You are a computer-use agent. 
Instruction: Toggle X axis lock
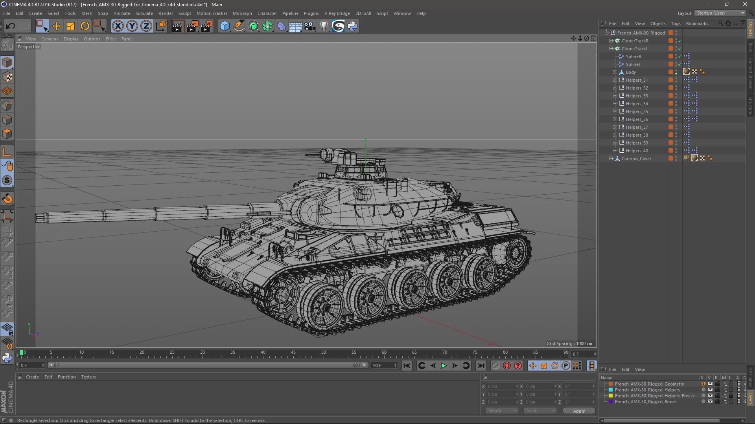coord(118,26)
